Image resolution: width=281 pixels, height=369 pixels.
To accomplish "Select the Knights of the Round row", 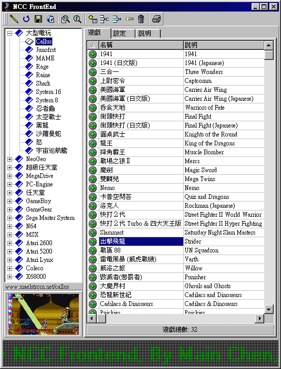I will tap(176, 134).
